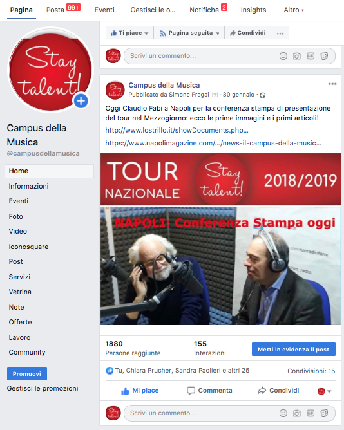Switch to Insights tab

(253, 10)
